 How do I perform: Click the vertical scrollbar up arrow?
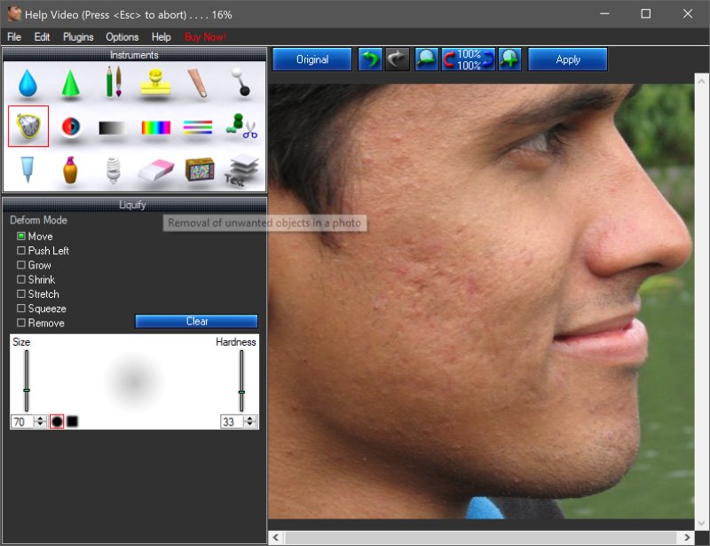coord(701,82)
